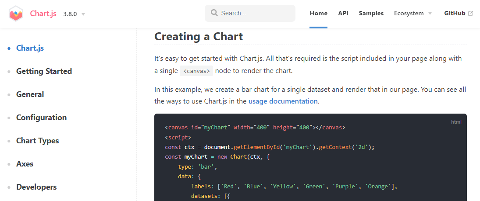Click the Chart.js site title text
The height and width of the screenshot is (201, 480).
click(x=43, y=14)
